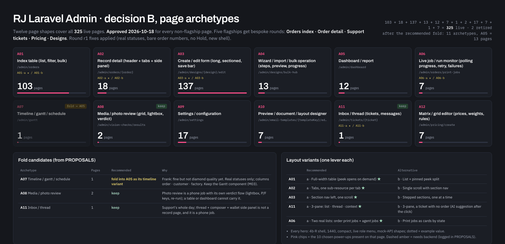Click the '/admin/designs/bulk-hub' path text
Viewport: 505px width, 244px height.
278,72
